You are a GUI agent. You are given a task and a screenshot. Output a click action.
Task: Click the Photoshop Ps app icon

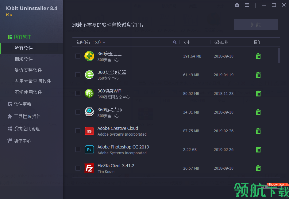tap(89, 149)
